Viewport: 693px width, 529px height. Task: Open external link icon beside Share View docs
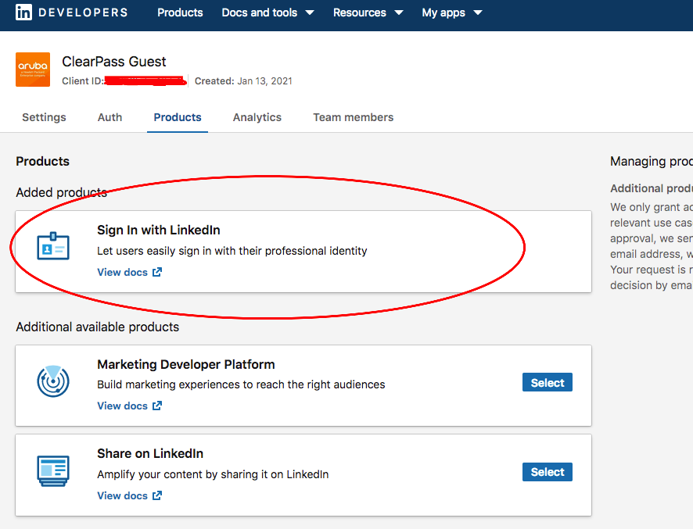click(157, 495)
